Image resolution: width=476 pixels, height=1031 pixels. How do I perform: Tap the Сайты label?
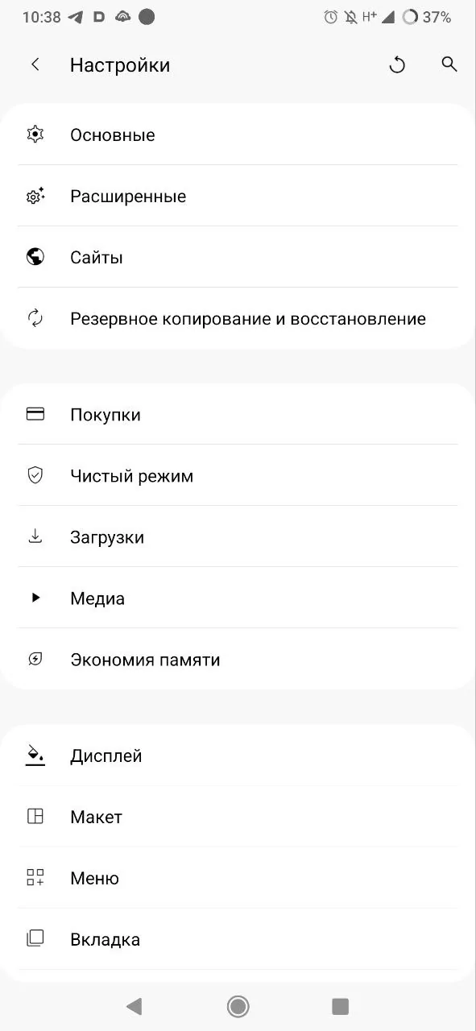point(97,258)
